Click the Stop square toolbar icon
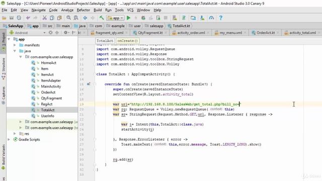Screen dimensions: 322x181 coord(166,18)
